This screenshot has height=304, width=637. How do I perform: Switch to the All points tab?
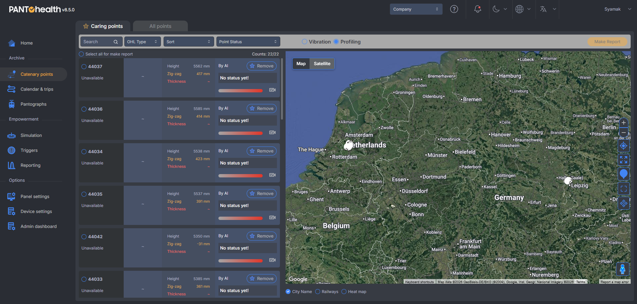pyautogui.click(x=160, y=26)
